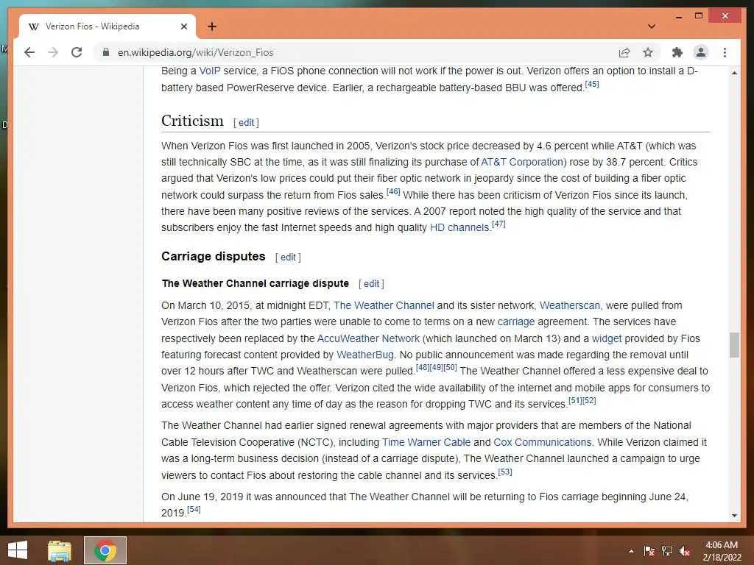The height and width of the screenshot is (565, 754).
Task: Click the Criticism heading text
Action: click(192, 121)
